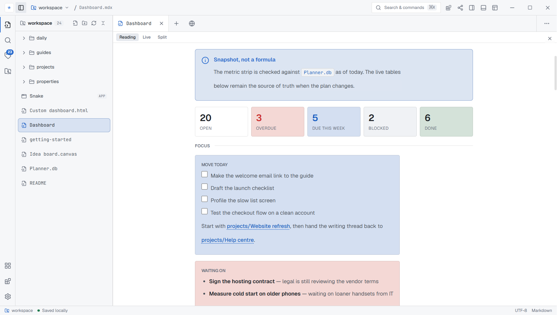Switch to Live view mode
The height and width of the screenshot is (315, 557).
point(146,37)
